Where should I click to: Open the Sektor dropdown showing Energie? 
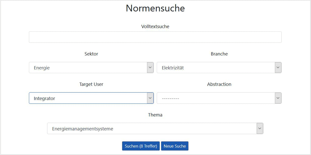(91, 68)
